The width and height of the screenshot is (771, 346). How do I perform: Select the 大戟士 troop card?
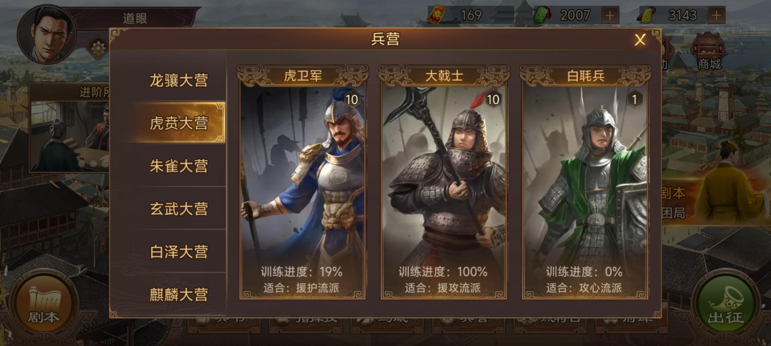coord(444,182)
